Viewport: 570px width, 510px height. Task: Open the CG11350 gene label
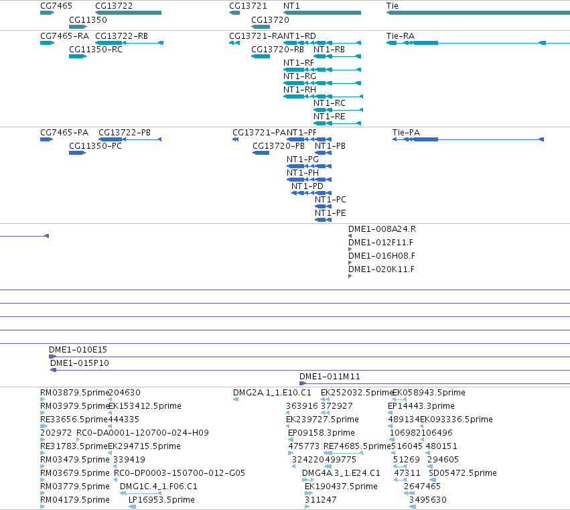point(88,19)
